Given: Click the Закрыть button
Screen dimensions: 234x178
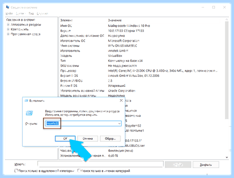Looking at the screenshot, I should [x=206, y=165].
